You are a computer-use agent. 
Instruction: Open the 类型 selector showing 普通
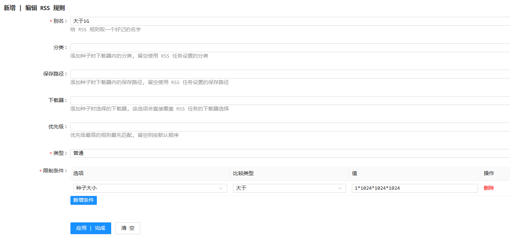290,153
